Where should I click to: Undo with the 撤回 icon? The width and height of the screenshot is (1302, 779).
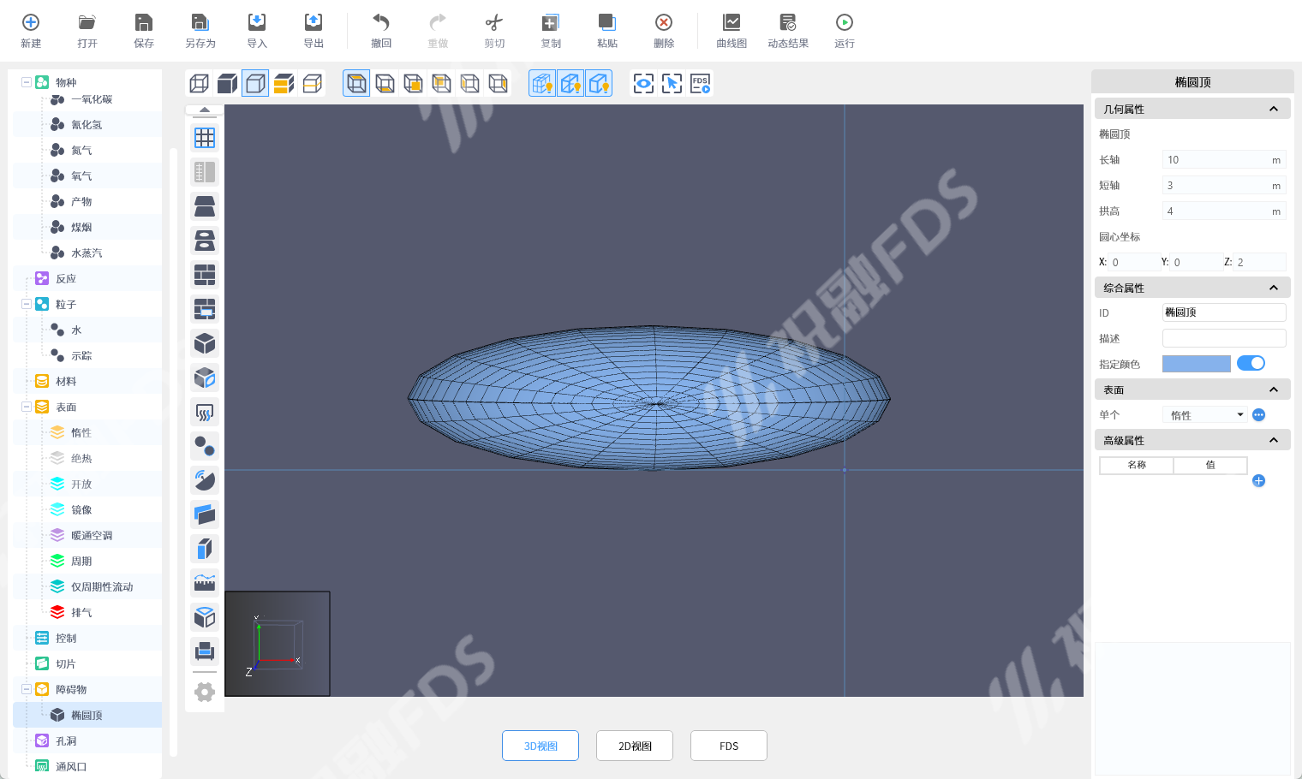pyautogui.click(x=381, y=23)
